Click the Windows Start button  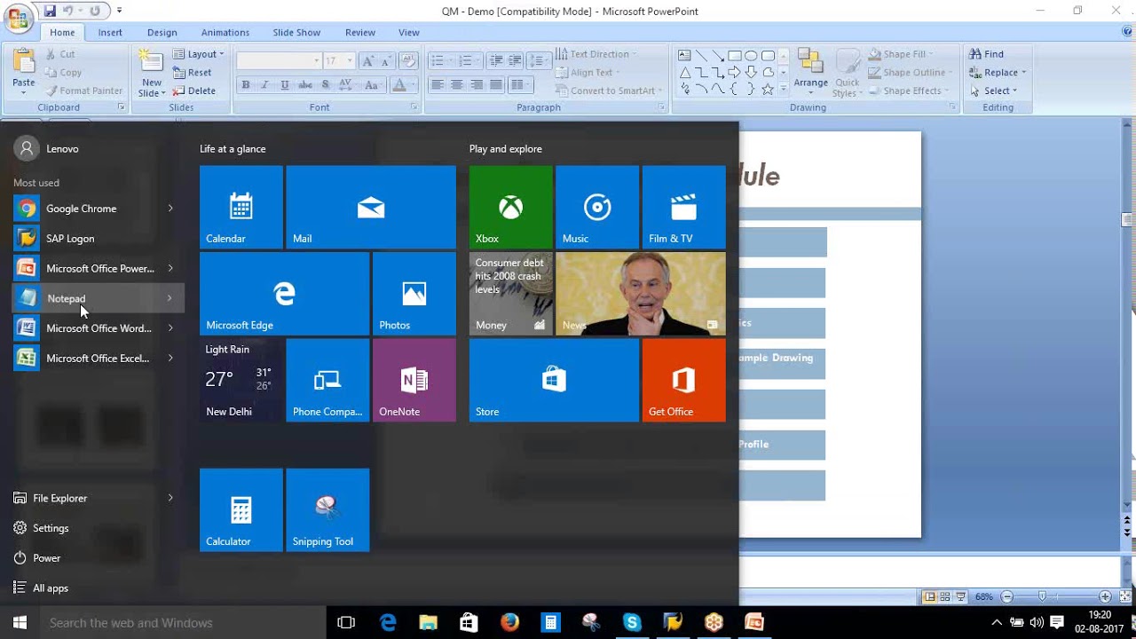[x=20, y=623]
